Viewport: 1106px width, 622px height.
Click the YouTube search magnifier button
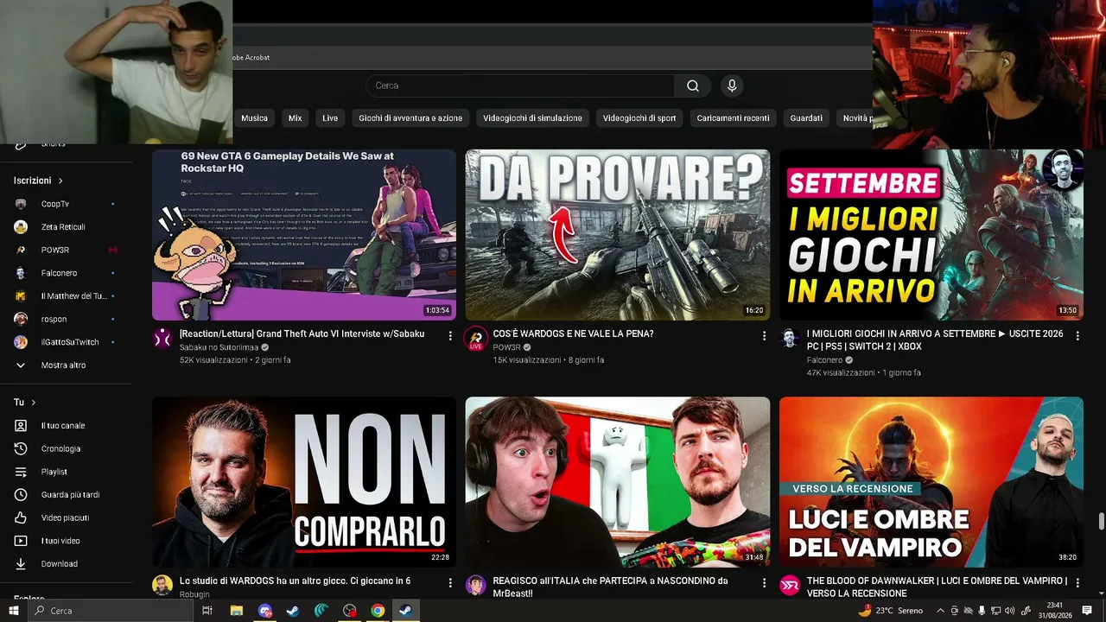[692, 86]
